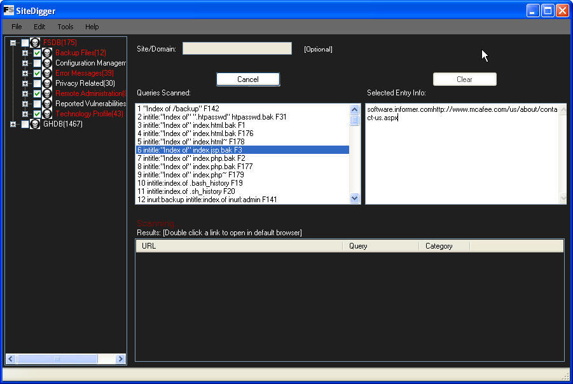Uncheck the Backup Files checkbox
The width and height of the screenshot is (573, 384).
pos(37,53)
